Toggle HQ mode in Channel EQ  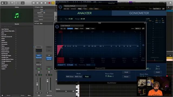[x=76, y=65]
